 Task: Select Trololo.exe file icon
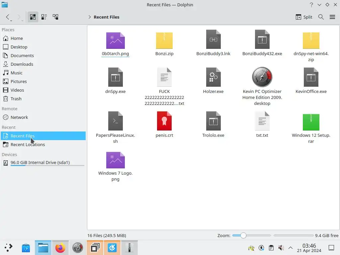pos(213,121)
